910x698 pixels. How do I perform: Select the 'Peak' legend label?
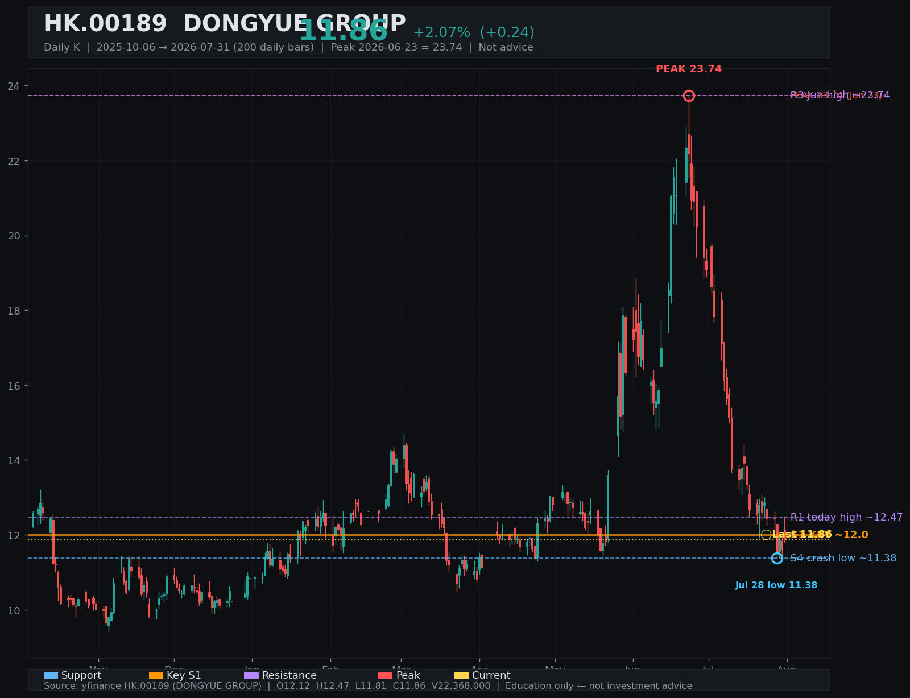[x=408, y=675]
